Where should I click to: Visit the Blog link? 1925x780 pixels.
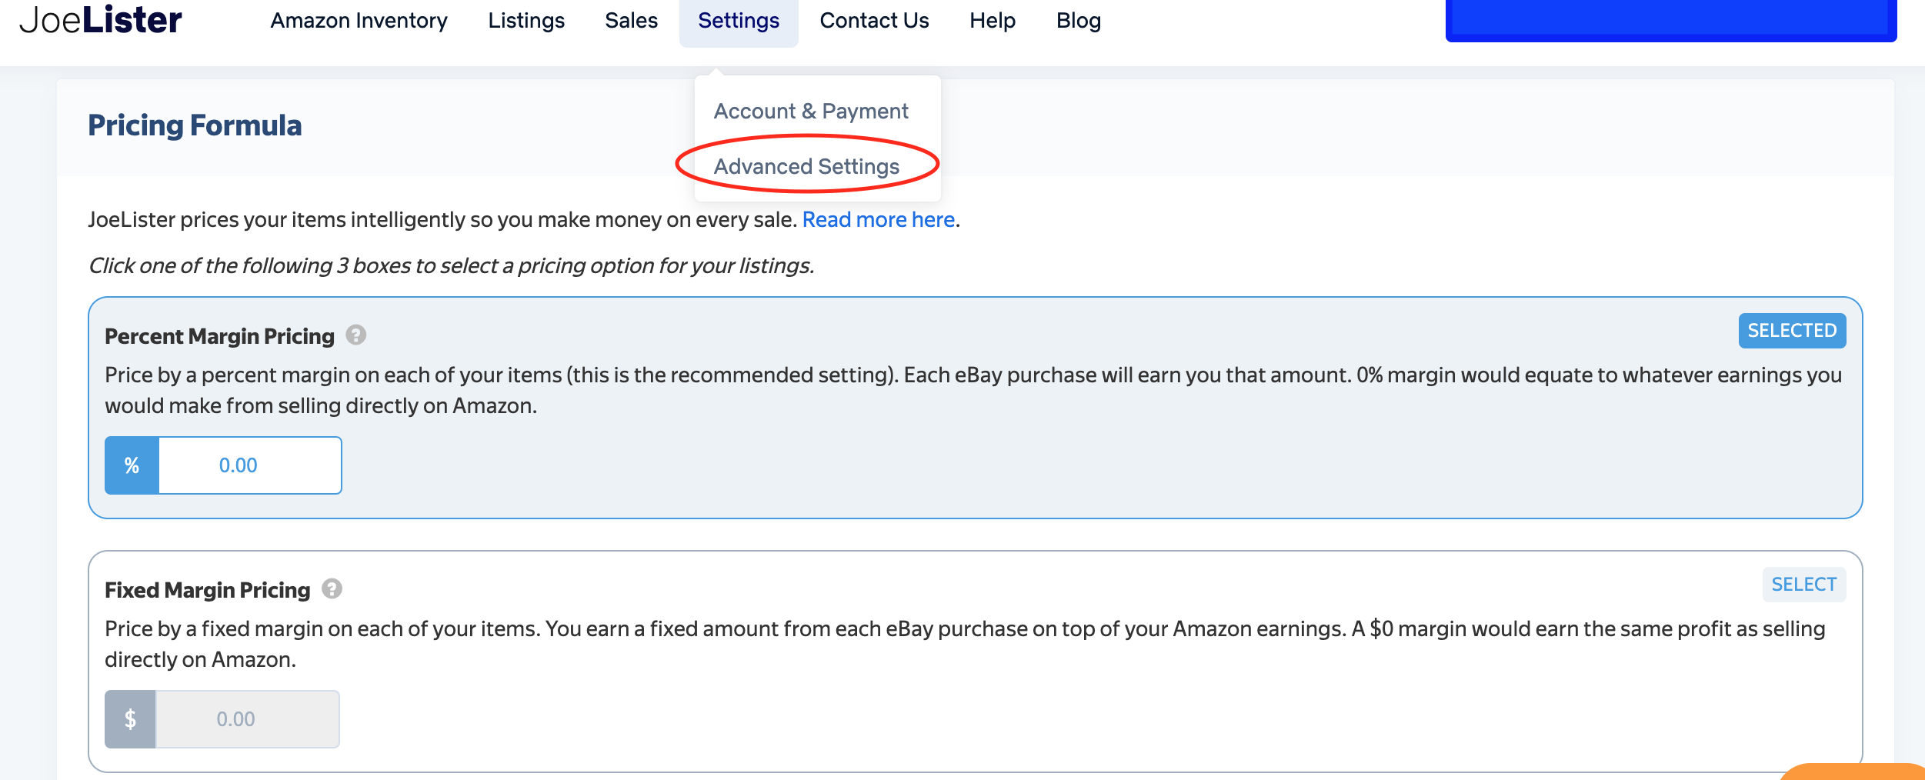(x=1079, y=21)
